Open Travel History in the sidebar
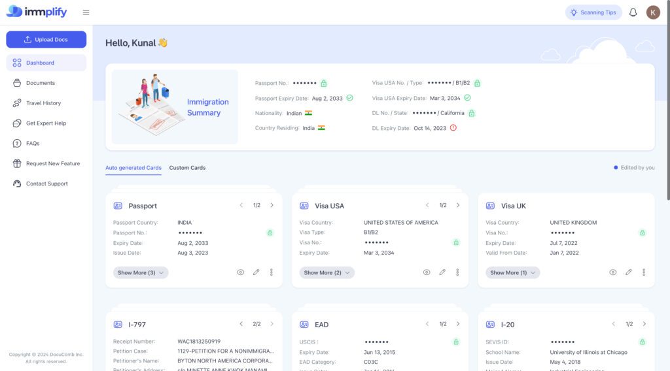670x371 pixels. click(x=43, y=103)
